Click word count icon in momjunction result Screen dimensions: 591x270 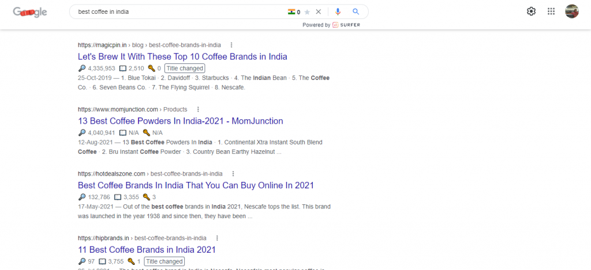click(123, 133)
